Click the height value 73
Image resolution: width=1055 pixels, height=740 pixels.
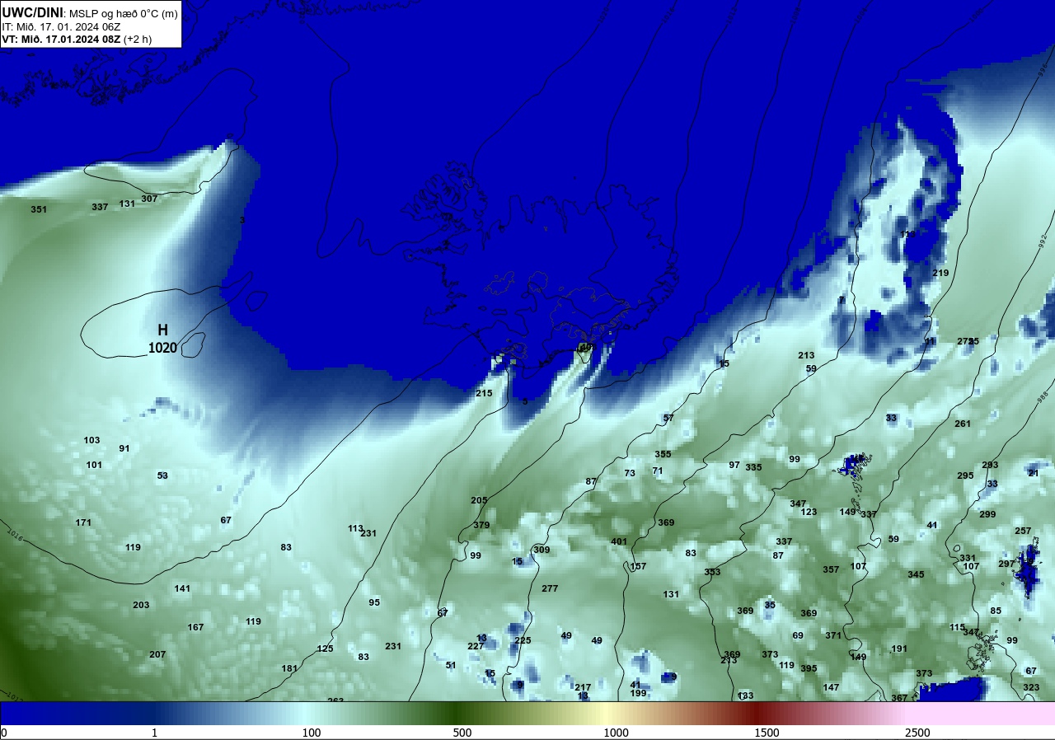[x=630, y=473]
